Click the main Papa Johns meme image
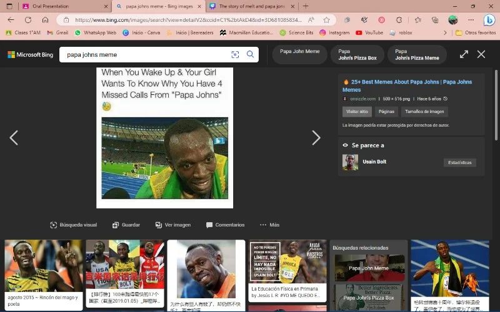 coord(164,138)
